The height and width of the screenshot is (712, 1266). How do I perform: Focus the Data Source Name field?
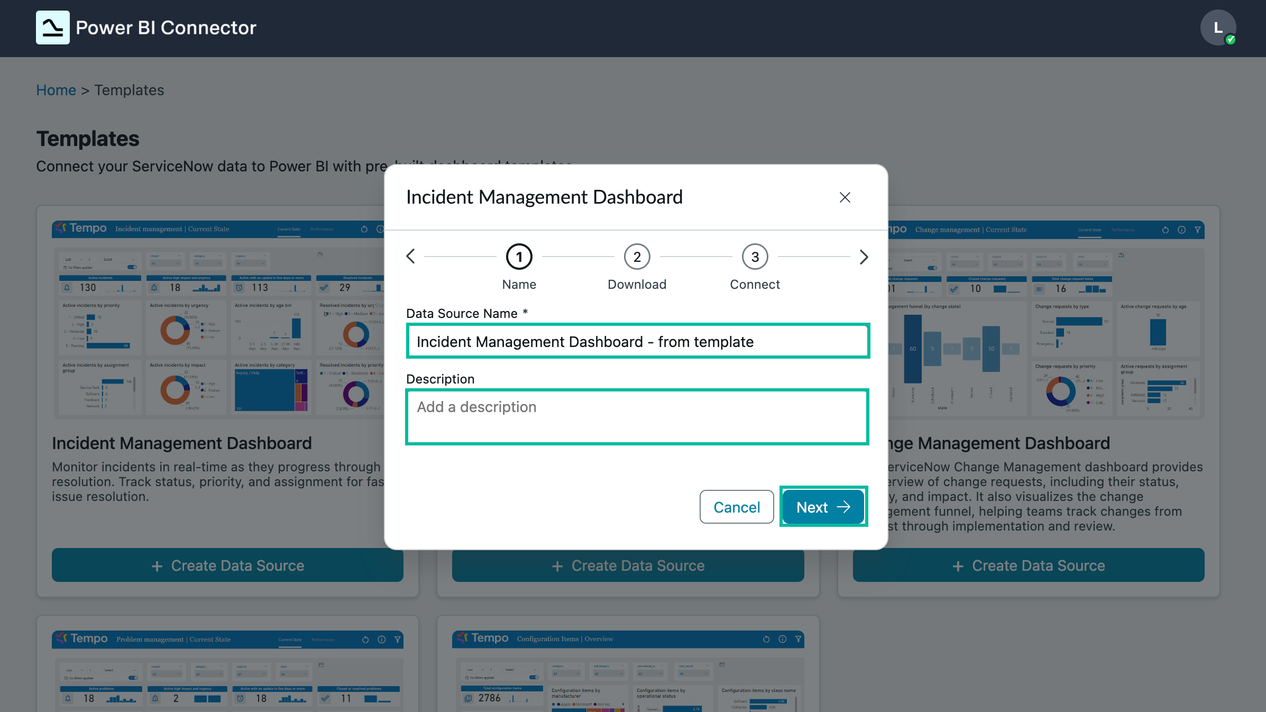click(638, 341)
